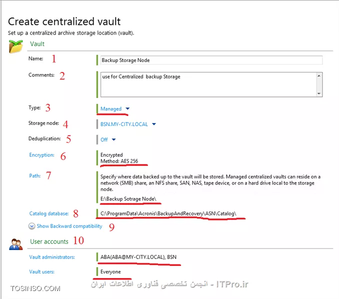Viewport: 339px width, 299px height.
Task: Click the User accounts section heading
Action: tap(49, 241)
